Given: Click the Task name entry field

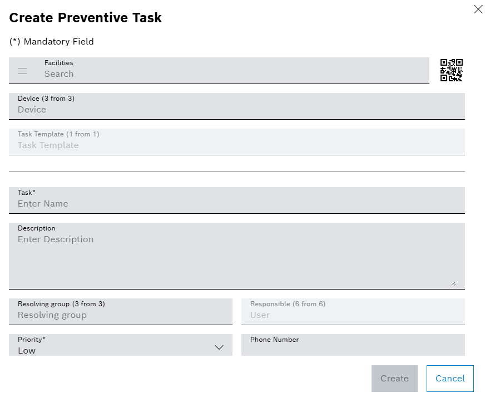Looking at the screenshot, I should pyautogui.click(x=236, y=203).
